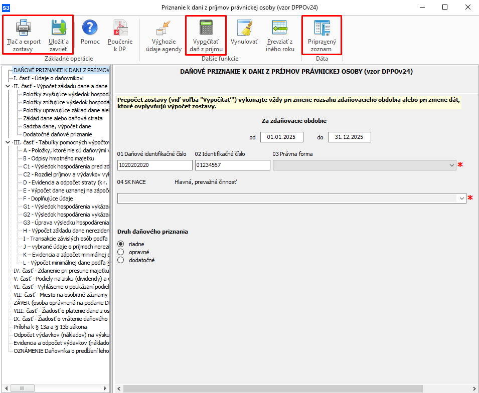Click Prevziať z iného roku icon
The image size is (479, 393).
pyautogui.click(x=280, y=28)
